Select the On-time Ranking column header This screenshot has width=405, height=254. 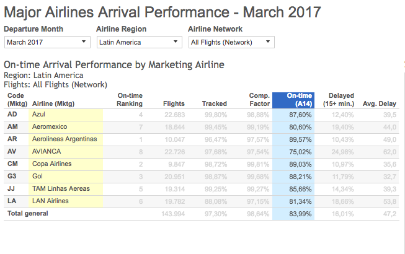pos(130,100)
